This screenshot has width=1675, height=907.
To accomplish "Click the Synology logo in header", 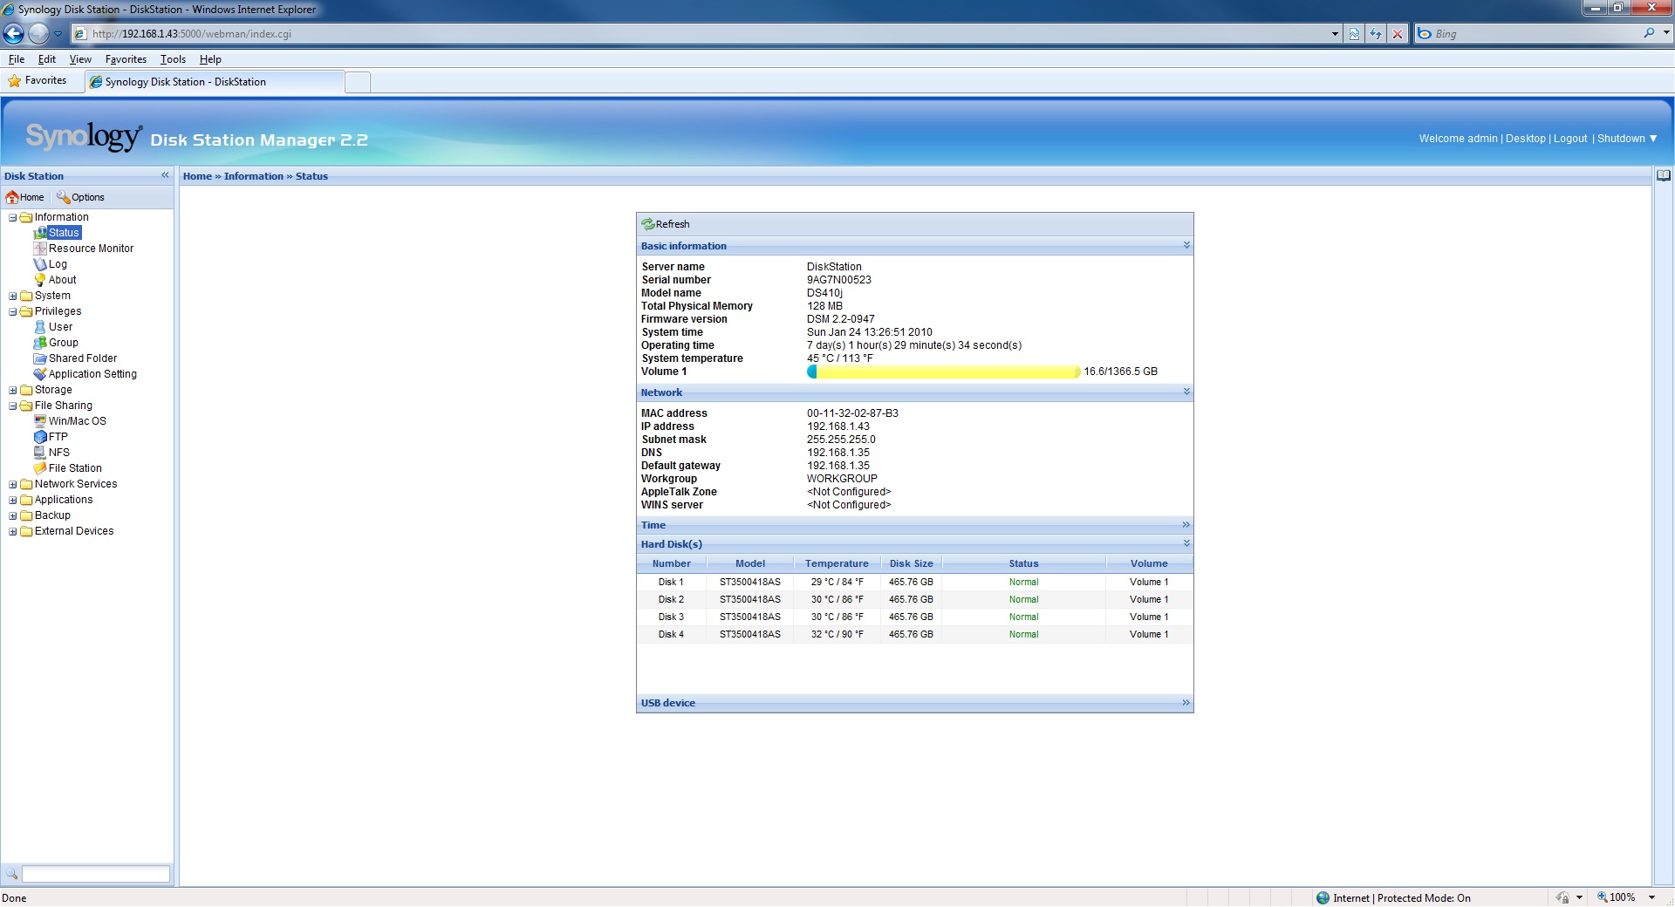I will tap(84, 136).
